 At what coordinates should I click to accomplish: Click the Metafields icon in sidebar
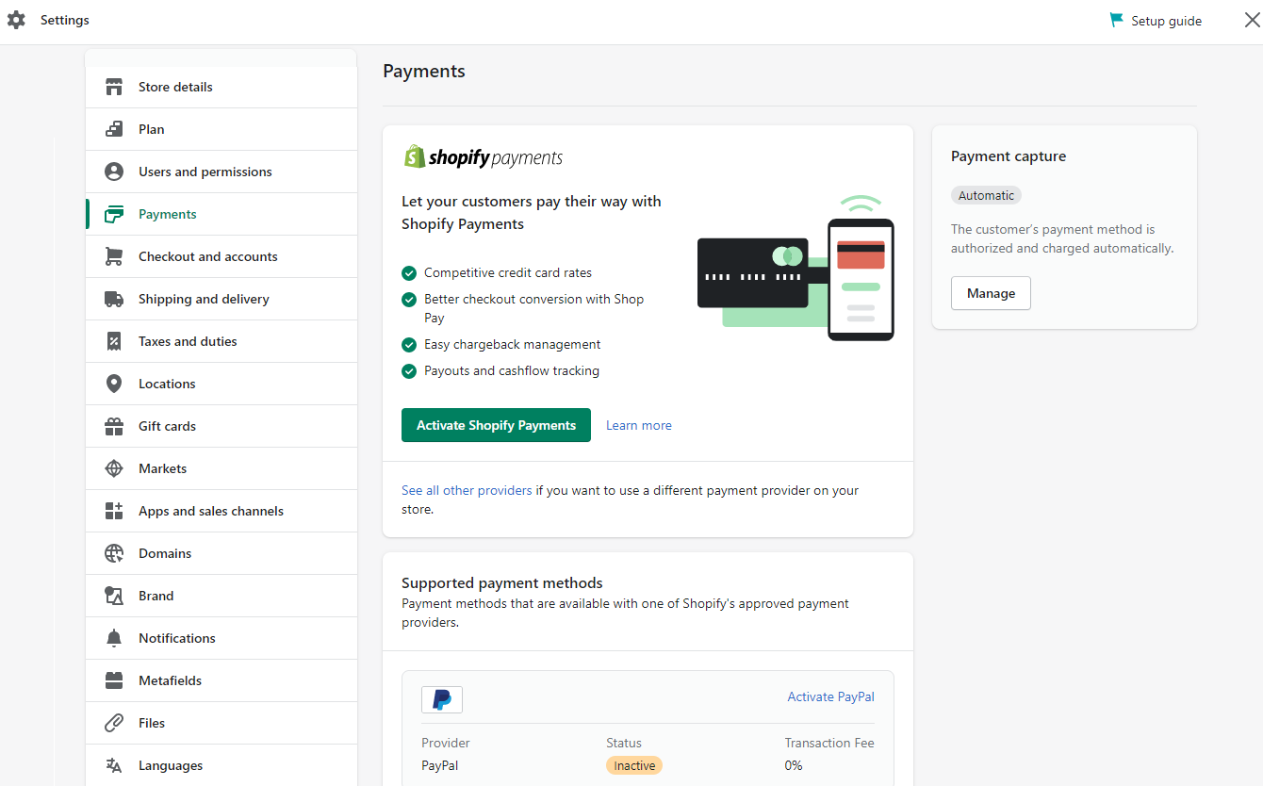114,680
